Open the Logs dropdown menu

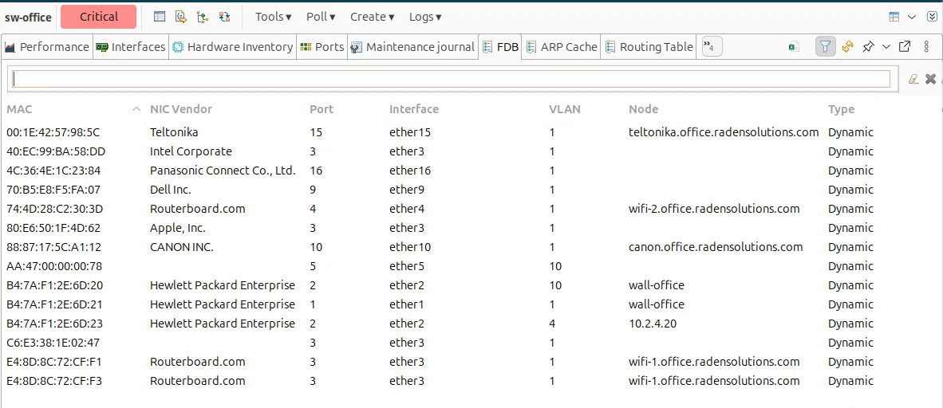click(425, 17)
